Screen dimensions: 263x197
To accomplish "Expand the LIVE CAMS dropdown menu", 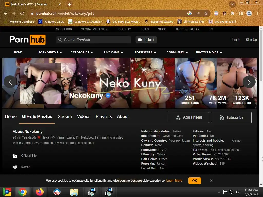I will pos(114,52).
